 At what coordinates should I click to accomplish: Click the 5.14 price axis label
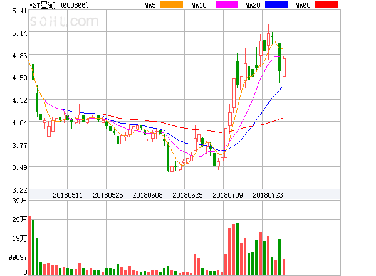pos(19,33)
